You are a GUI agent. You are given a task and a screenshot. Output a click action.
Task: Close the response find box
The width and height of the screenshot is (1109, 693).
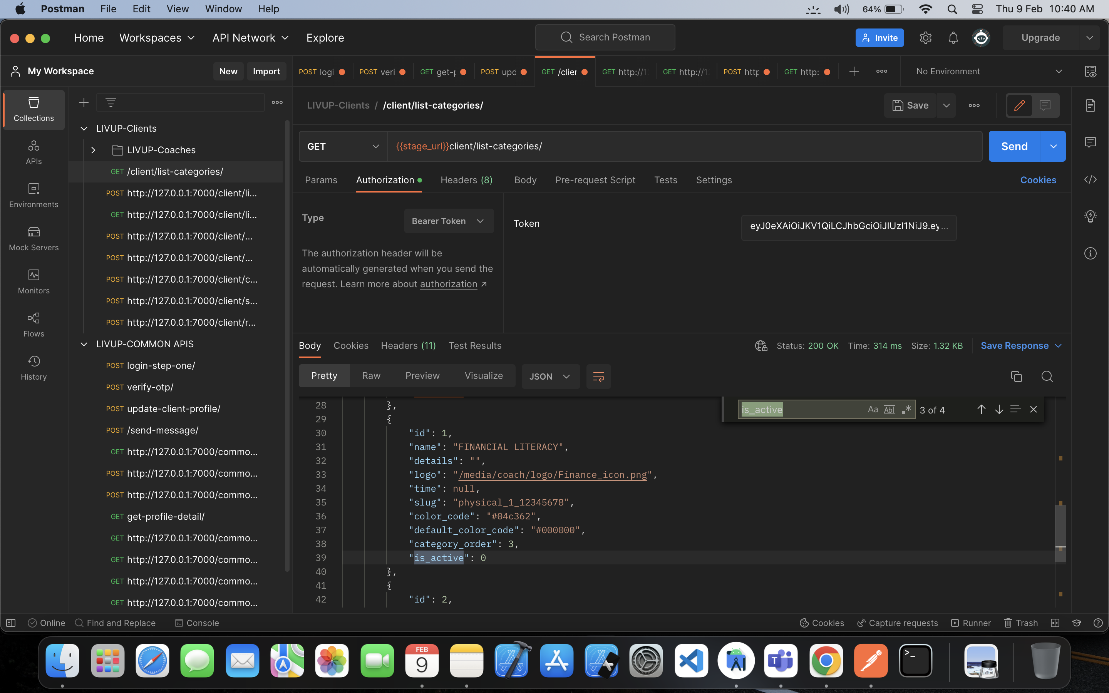click(x=1034, y=409)
